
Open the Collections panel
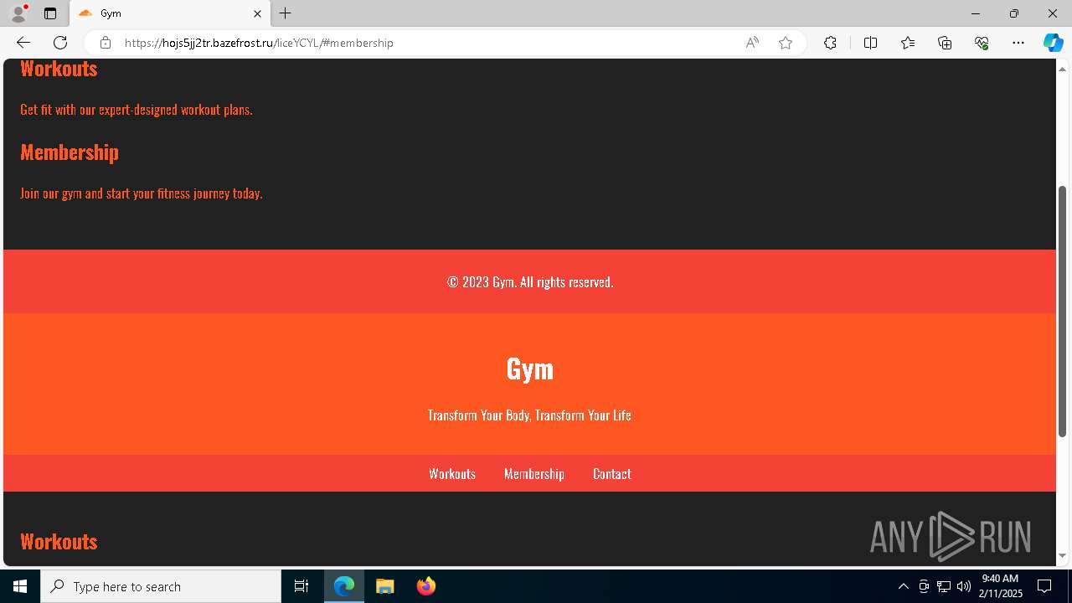click(945, 43)
